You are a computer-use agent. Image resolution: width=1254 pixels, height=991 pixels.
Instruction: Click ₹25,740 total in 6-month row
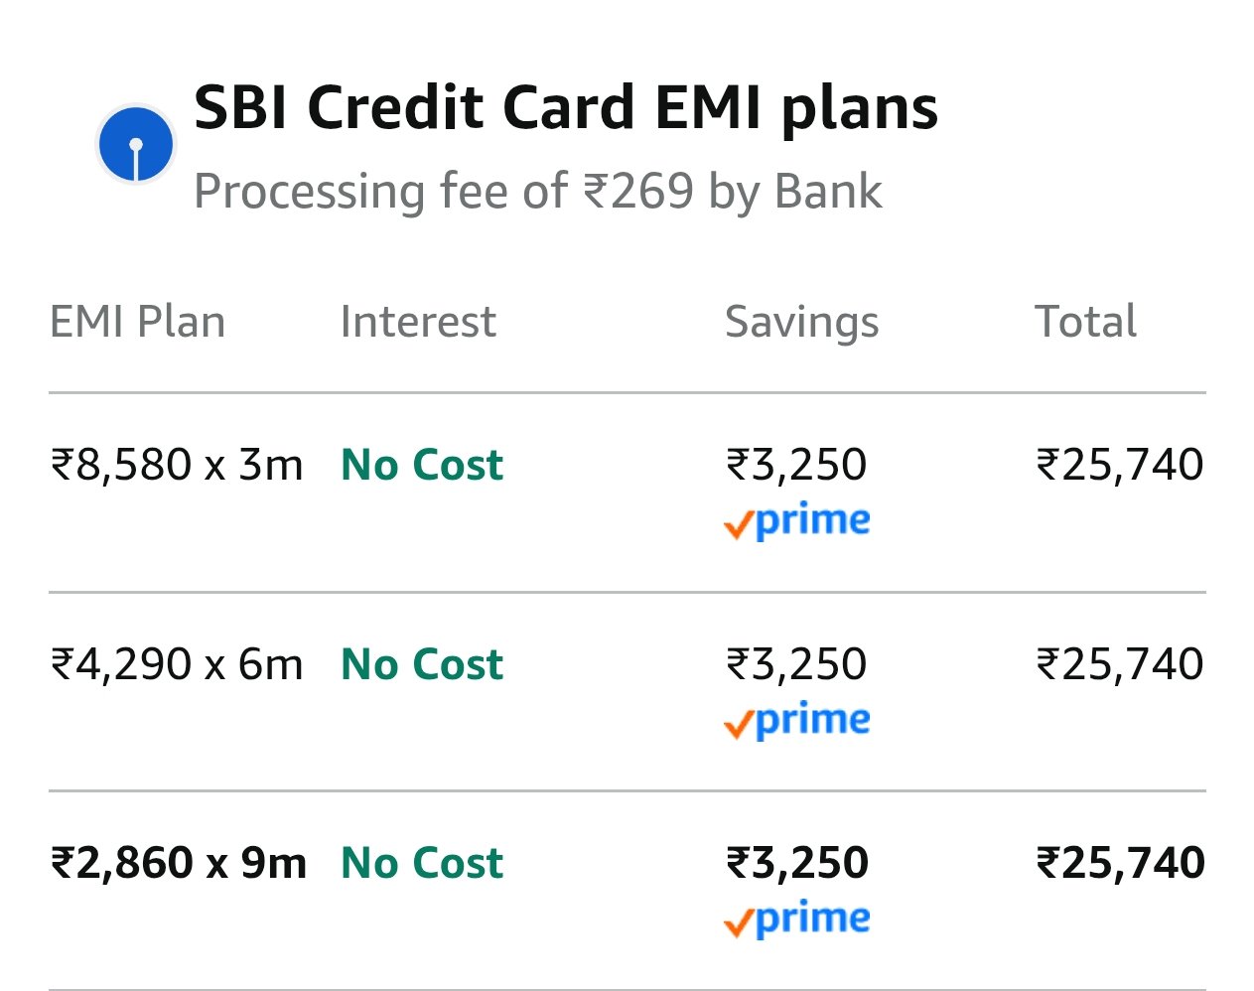pyautogui.click(x=1120, y=664)
